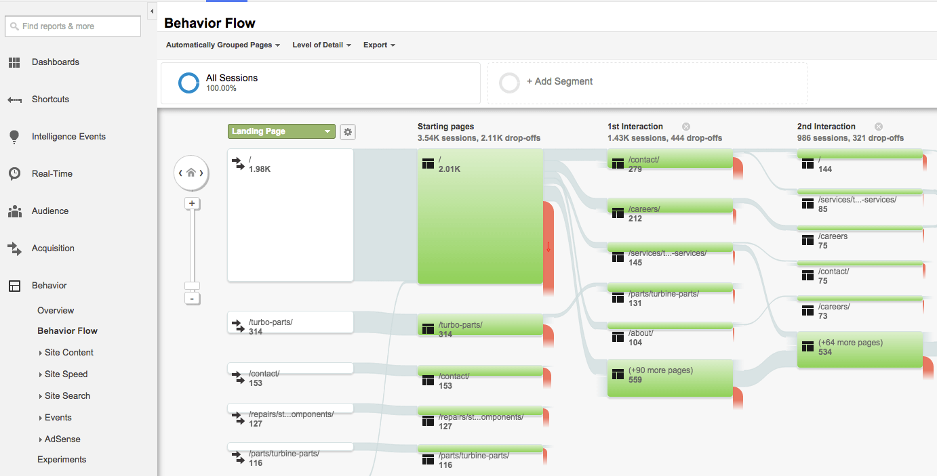937x476 pixels.
Task: Open the flow settings gear
Action: click(348, 131)
